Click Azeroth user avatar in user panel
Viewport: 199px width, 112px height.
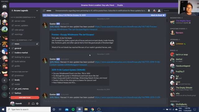pos(12,104)
